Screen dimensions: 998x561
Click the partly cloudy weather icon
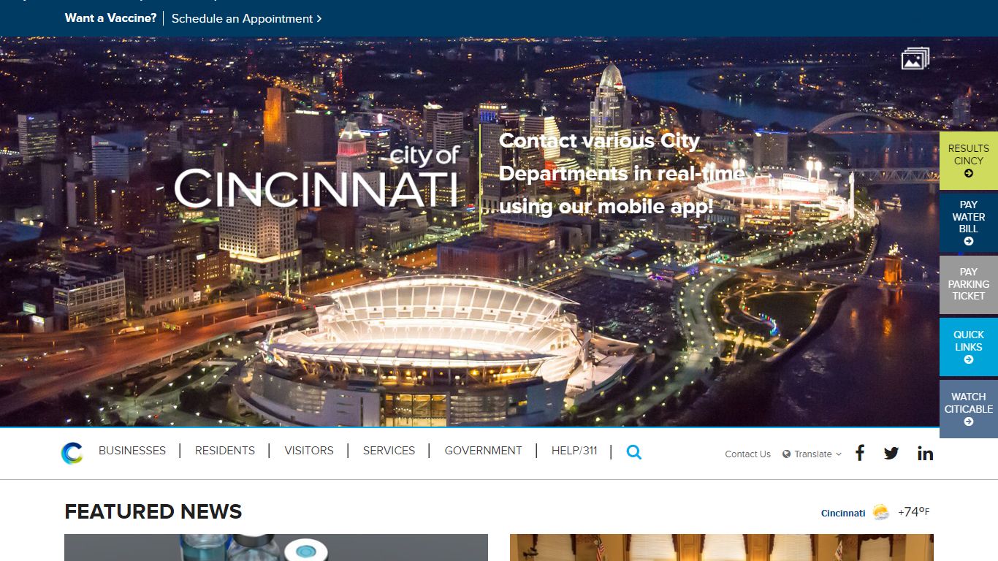881,512
